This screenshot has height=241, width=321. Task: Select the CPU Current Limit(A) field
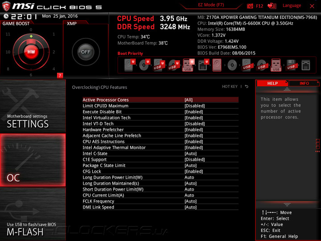coord(160,195)
